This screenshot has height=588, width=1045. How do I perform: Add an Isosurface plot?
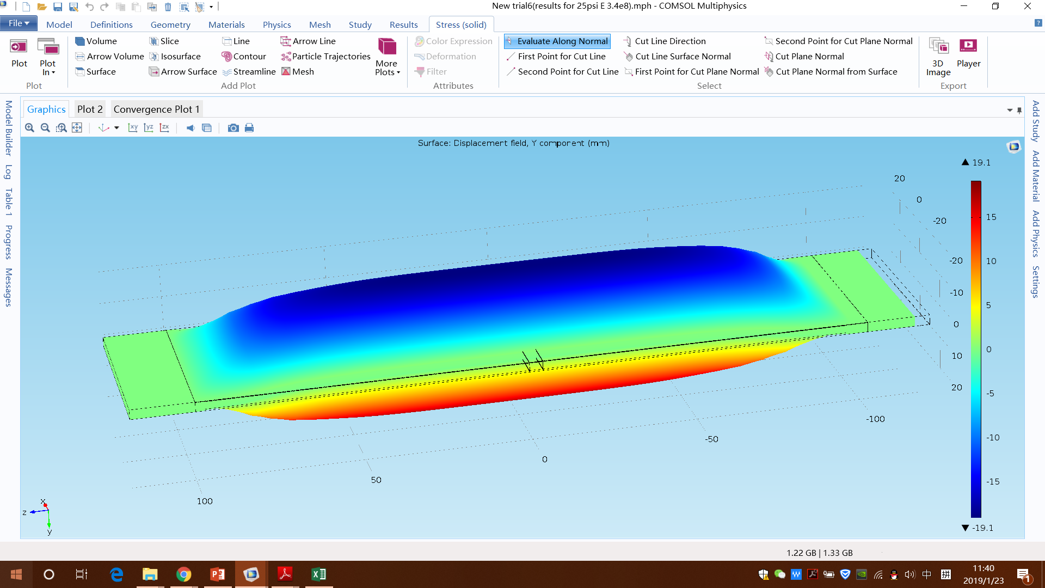[175, 56]
